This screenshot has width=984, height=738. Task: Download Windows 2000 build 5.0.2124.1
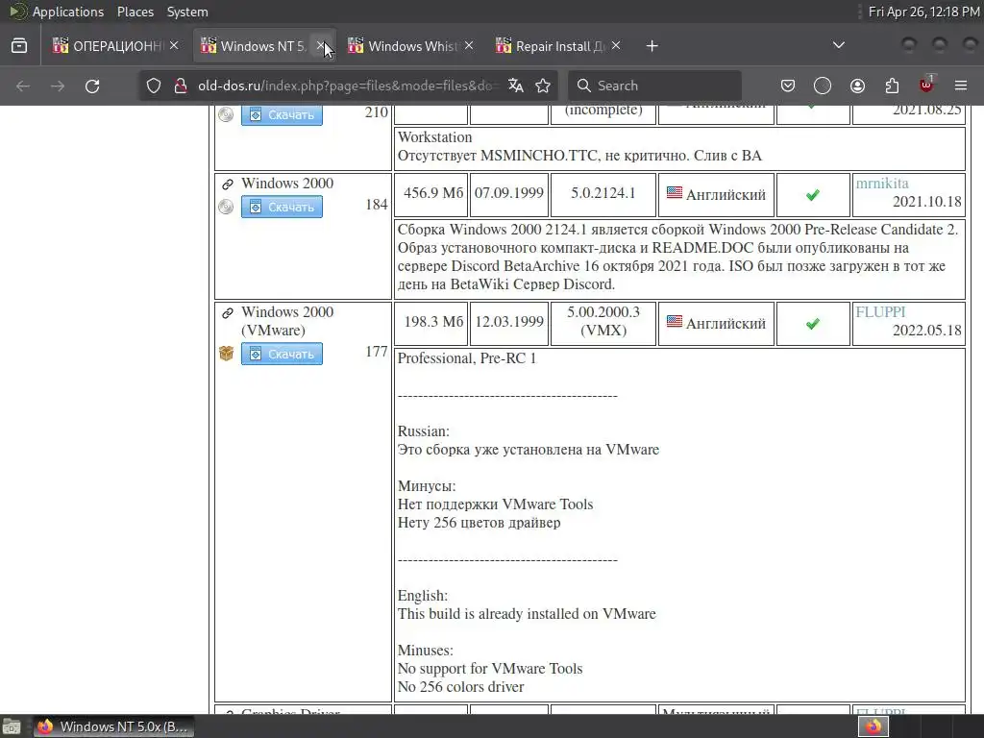pyautogui.click(x=282, y=208)
